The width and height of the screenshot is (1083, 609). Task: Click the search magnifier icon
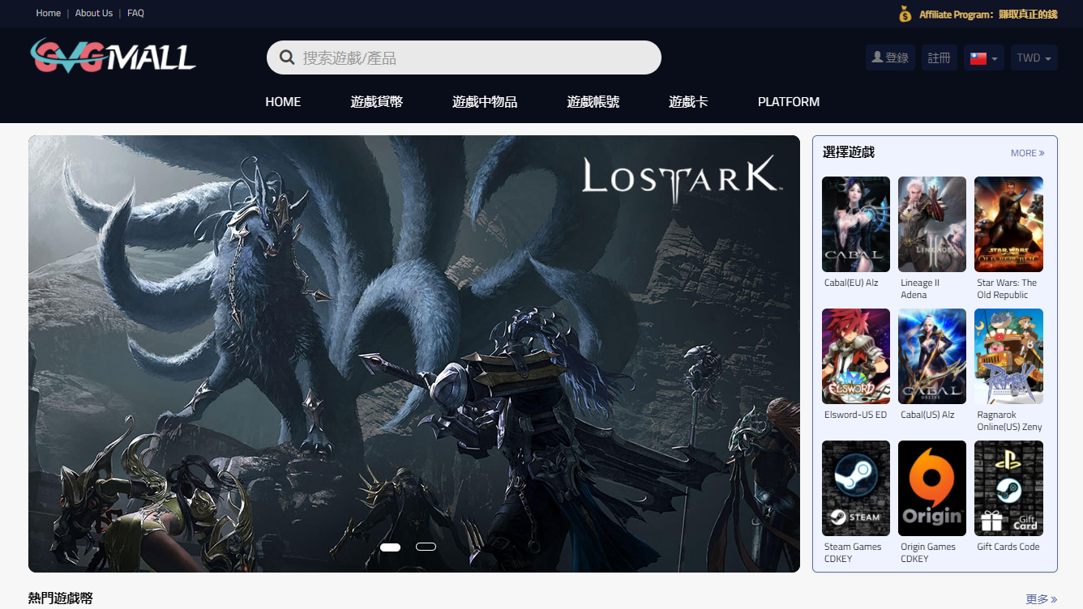coord(286,57)
